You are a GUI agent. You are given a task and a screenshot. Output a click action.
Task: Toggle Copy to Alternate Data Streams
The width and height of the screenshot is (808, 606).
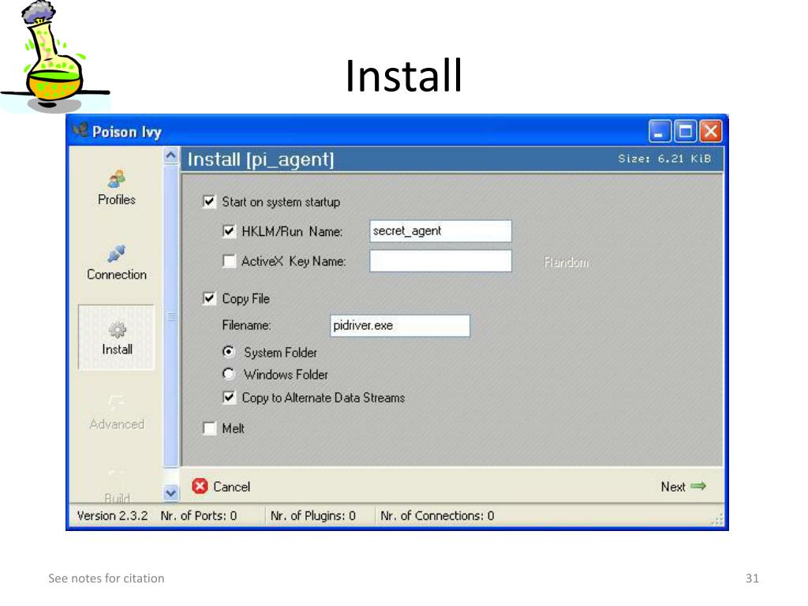point(229,398)
